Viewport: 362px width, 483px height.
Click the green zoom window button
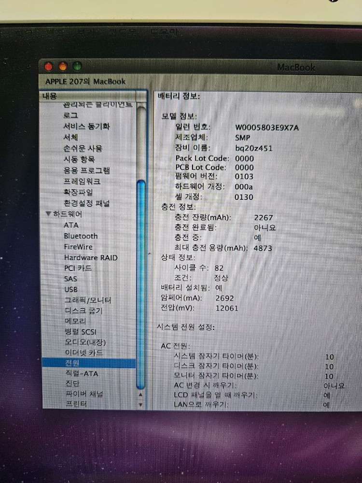pos(77,66)
